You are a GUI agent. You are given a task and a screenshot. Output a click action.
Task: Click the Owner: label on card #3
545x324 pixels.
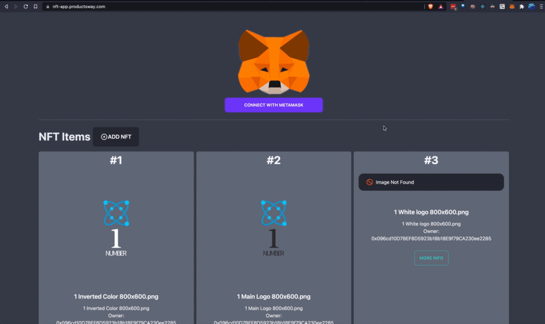tap(431, 231)
